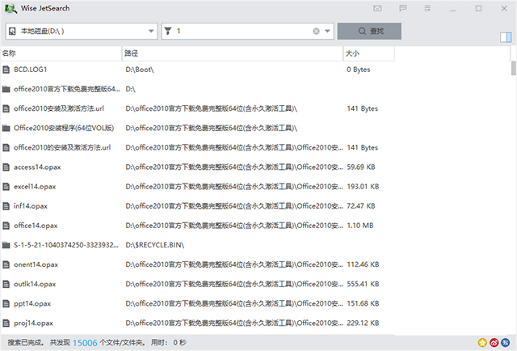Click the funnel filter icon in search box
Viewport: 517px width, 351px height.
pos(168,31)
